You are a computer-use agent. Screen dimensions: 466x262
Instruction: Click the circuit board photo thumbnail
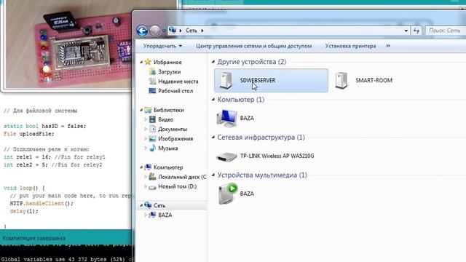coord(68,44)
